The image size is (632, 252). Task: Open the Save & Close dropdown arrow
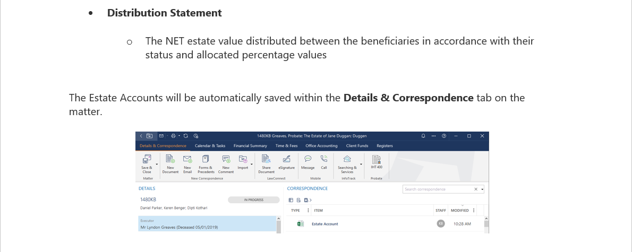point(157,164)
